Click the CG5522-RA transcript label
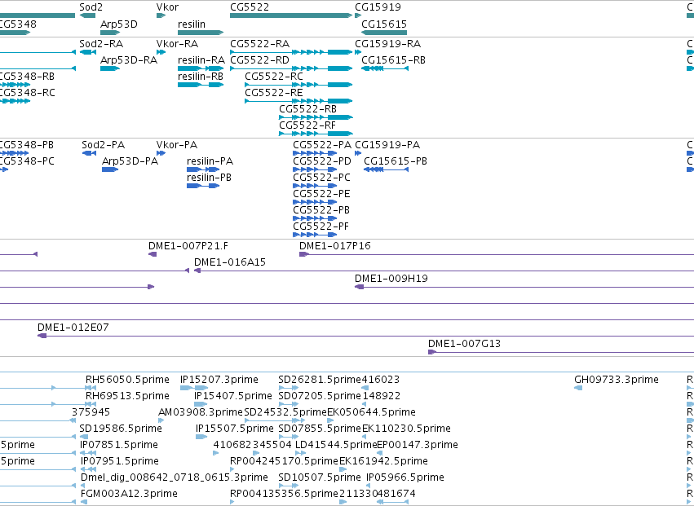The width and height of the screenshot is (694, 506). click(260, 44)
